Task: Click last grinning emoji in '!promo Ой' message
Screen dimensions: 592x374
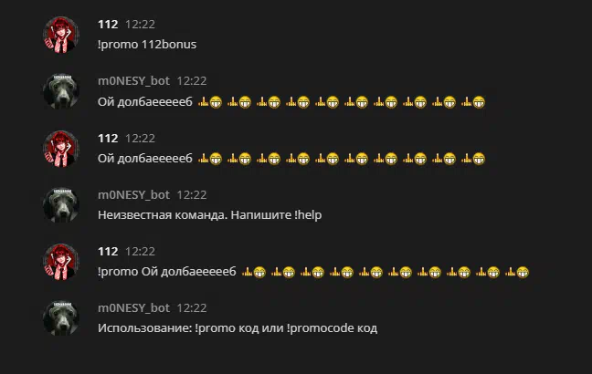Action: 523,272
